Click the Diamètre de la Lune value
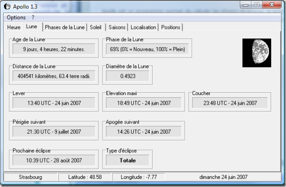The height and width of the screenshot is (187, 286). click(x=127, y=76)
